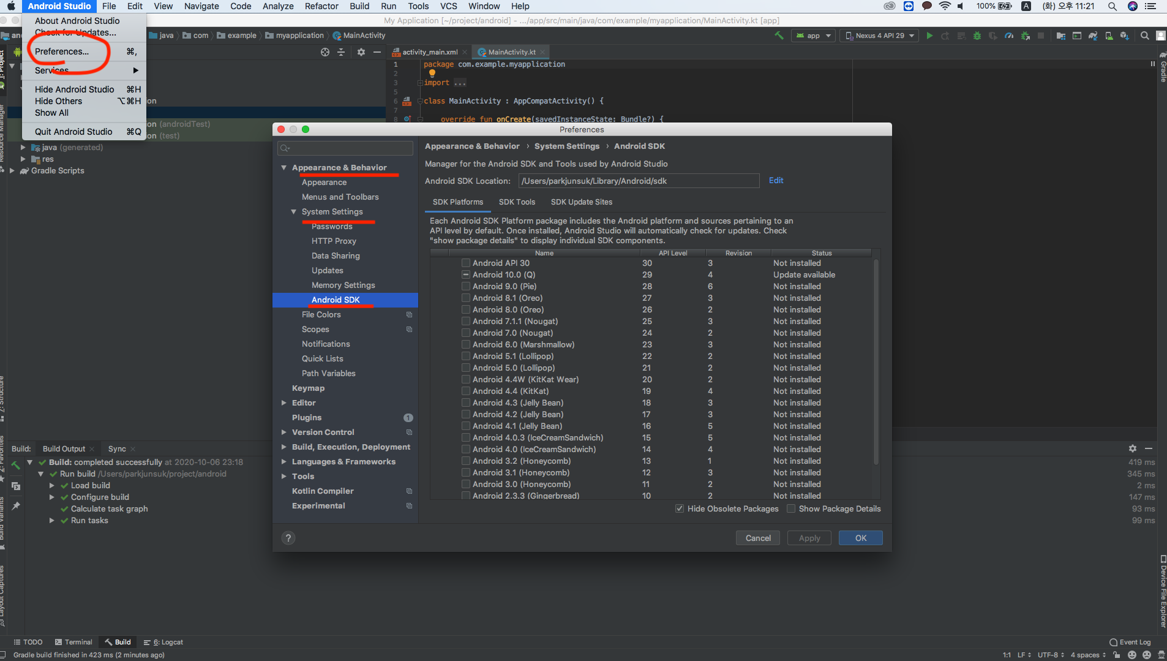Open AVD Manager toolbar icon
1167x661 pixels.
click(x=1109, y=36)
